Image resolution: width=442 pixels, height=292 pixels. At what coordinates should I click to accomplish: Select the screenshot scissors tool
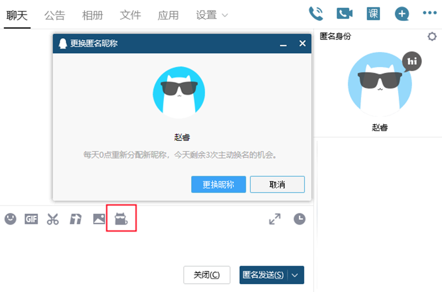53,219
